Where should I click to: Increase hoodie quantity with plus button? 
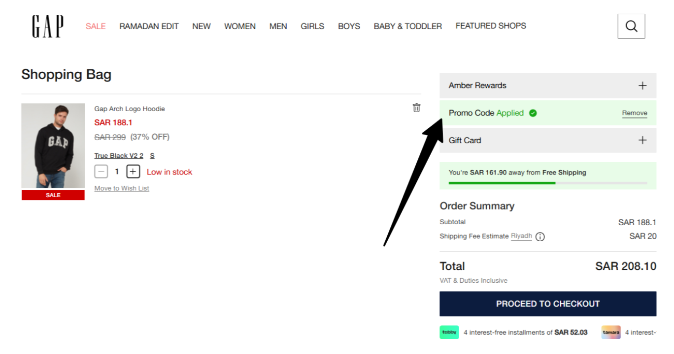pyautogui.click(x=133, y=172)
